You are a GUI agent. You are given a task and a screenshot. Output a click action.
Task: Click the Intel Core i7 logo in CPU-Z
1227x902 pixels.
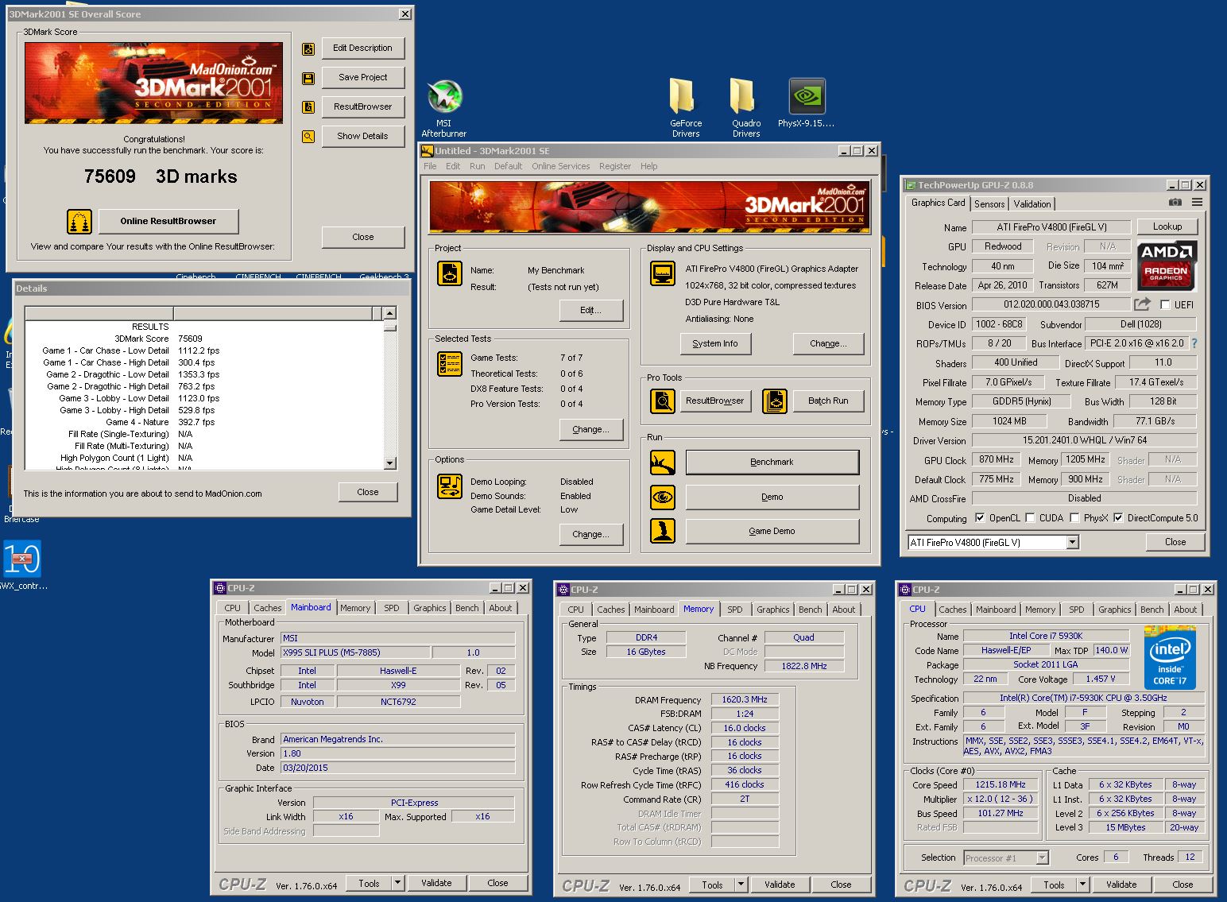pos(1170,657)
